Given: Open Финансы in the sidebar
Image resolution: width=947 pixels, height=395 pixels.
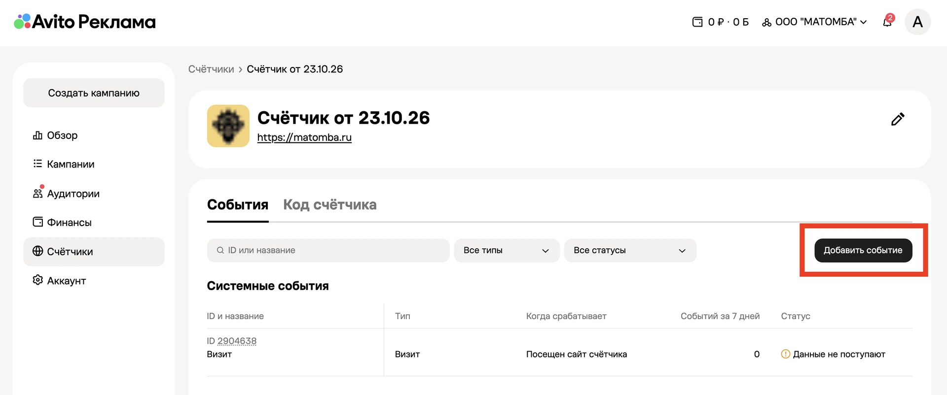Looking at the screenshot, I should coord(94,222).
